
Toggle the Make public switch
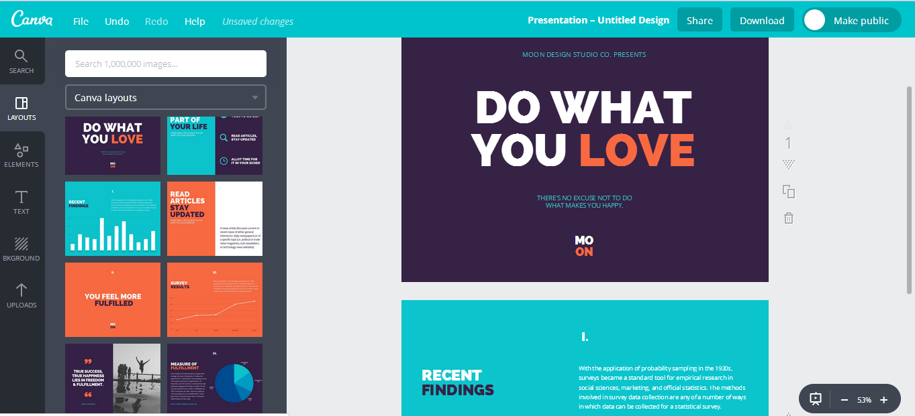point(815,21)
